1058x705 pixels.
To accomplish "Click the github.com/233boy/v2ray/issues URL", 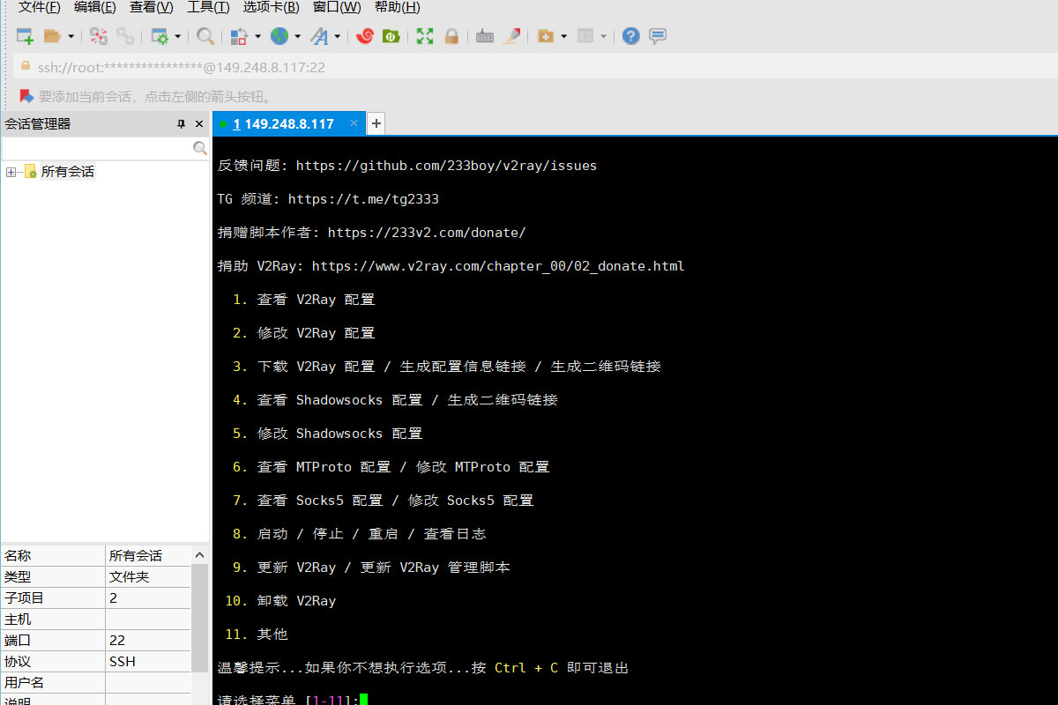I will point(446,166).
